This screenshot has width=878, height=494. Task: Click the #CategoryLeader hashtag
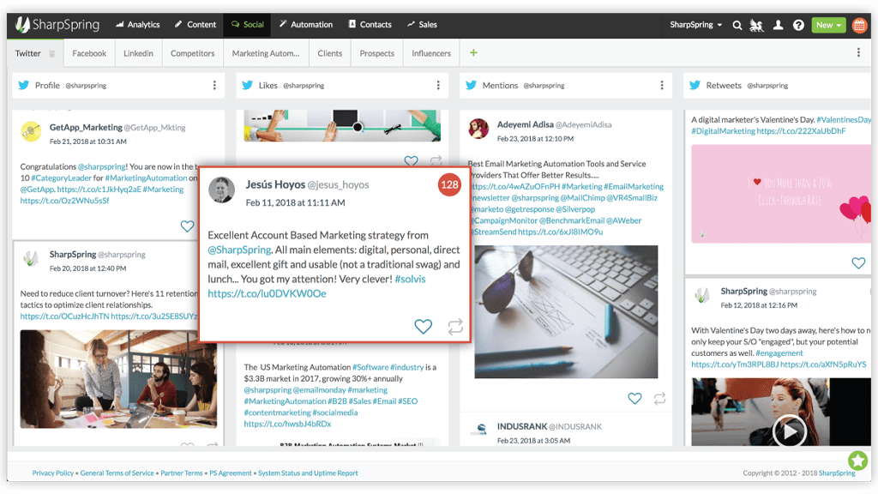[x=62, y=178]
